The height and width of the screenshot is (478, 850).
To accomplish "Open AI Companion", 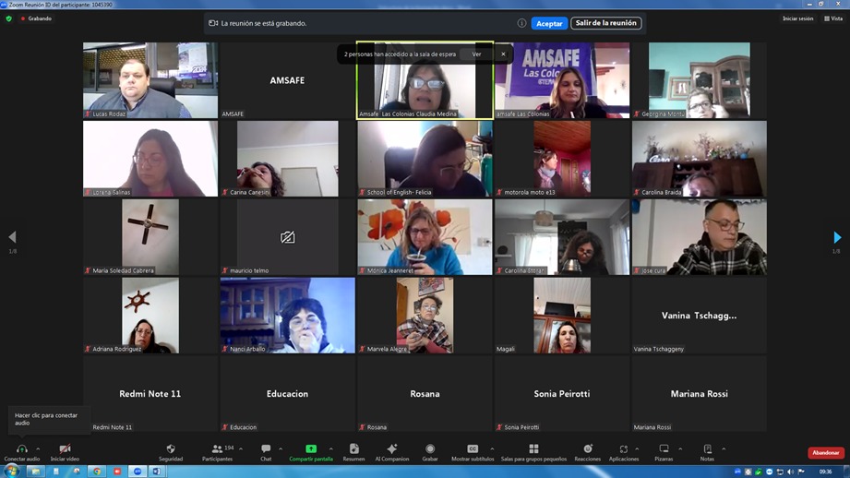I will [391, 450].
